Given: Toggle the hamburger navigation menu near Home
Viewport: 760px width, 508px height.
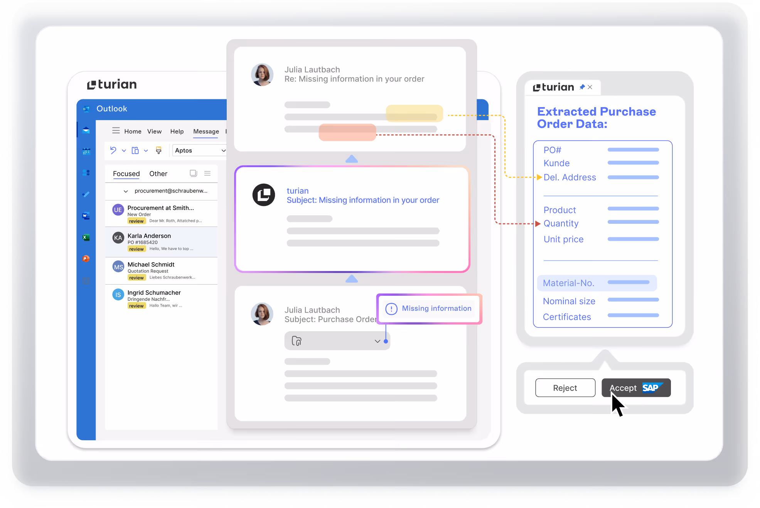Looking at the screenshot, I should pyautogui.click(x=116, y=131).
